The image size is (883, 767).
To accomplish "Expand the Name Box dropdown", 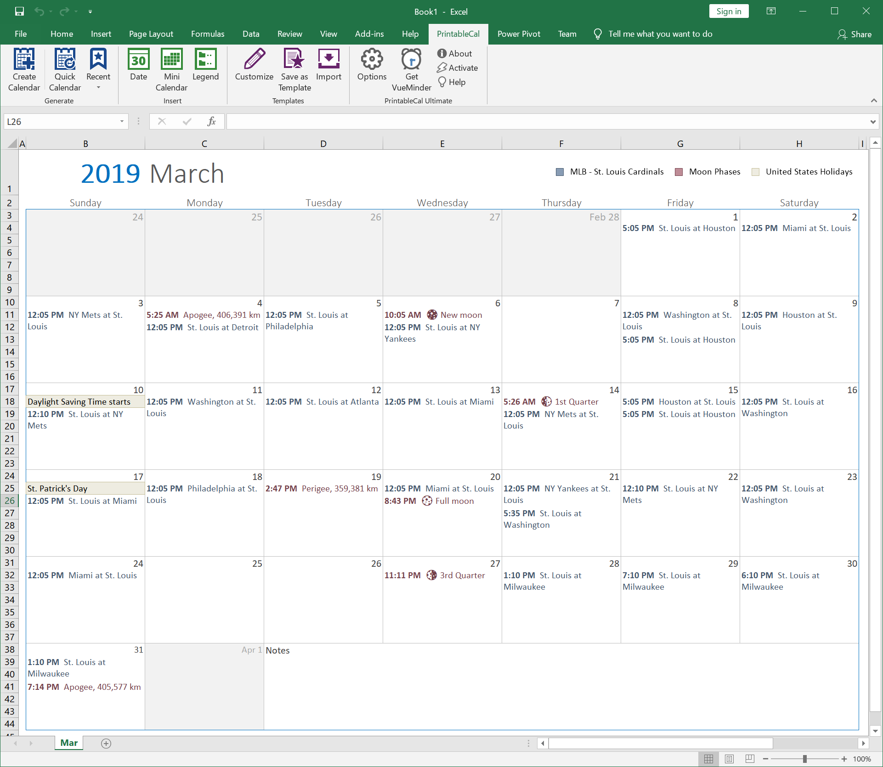I will point(122,121).
